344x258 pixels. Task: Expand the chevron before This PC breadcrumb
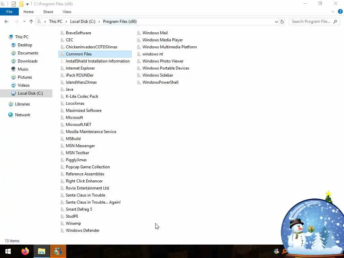pos(45,21)
